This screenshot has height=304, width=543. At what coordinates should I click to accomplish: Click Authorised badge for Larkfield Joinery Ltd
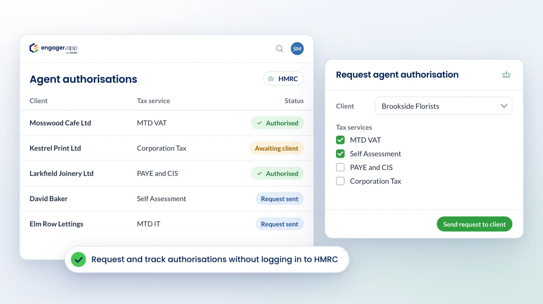coord(277,173)
